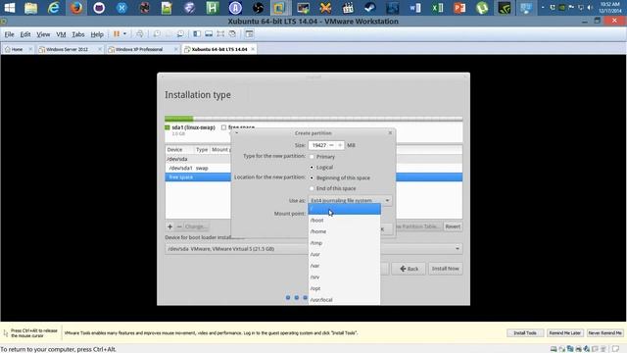Select /opt mount point option

pos(344,288)
